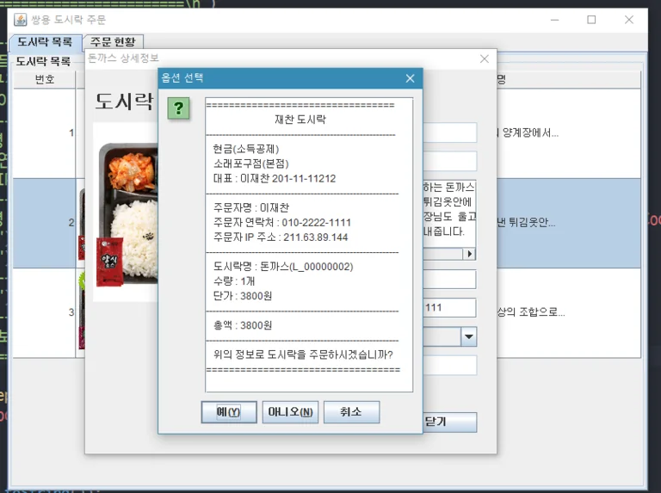Image resolution: width=661 pixels, height=493 pixels.
Task: Click the green question mark icon
Action: point(178,108)
